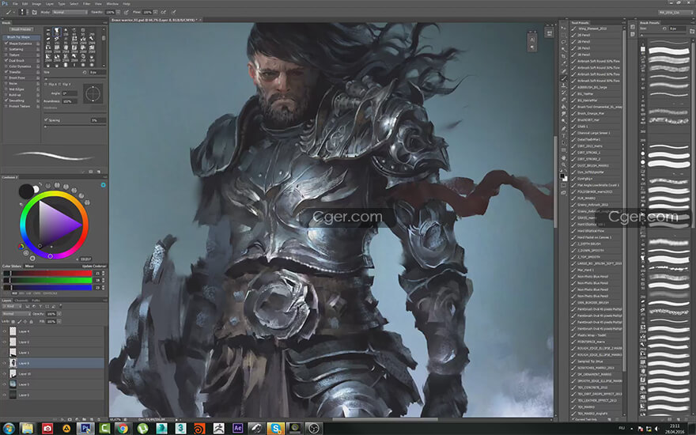Image resolution: width=696 pixels, height=435 pixels.
Task: Disable the Smoothing checkbox
Action: point(6,100)
